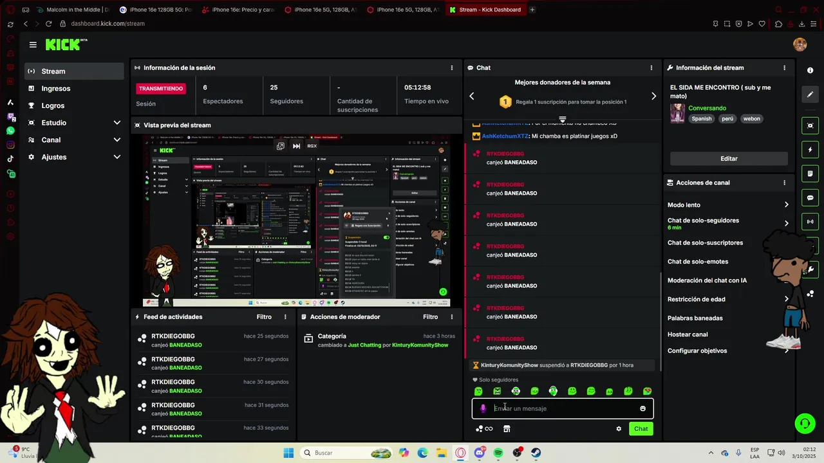
Task: Open the Modo lento arrow
Action: 786,205
